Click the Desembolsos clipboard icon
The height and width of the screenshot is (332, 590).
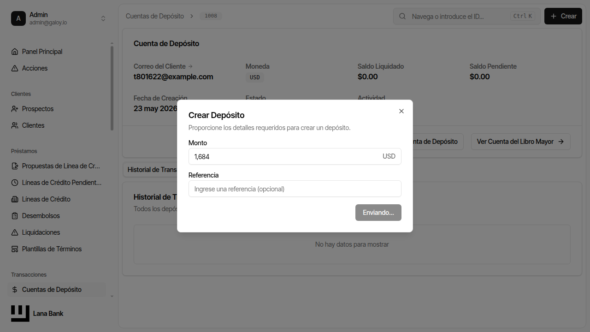[x=15, y=216]
